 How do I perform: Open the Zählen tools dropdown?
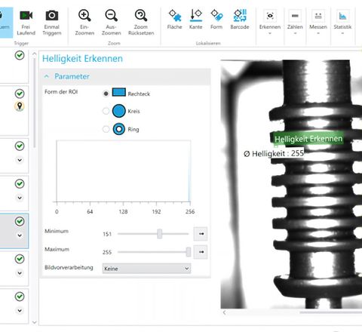tap(295, 23)
